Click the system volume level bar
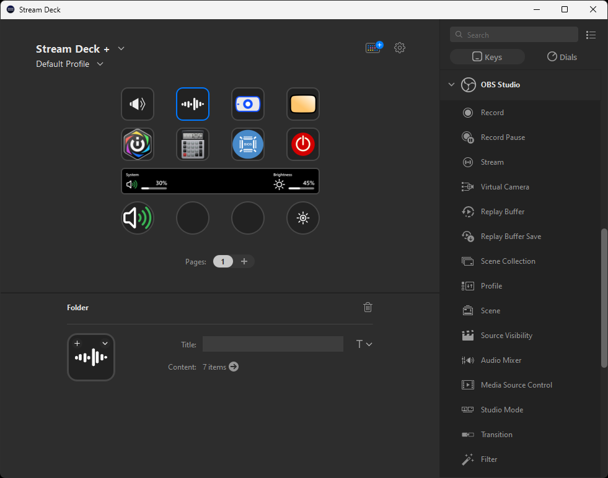The height and width of the screenshot is (478, 608). point(154,188)
